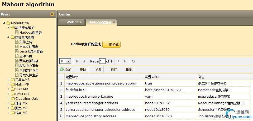Collapse the 数据生成查看 node arrow

[x=8, y=37]
